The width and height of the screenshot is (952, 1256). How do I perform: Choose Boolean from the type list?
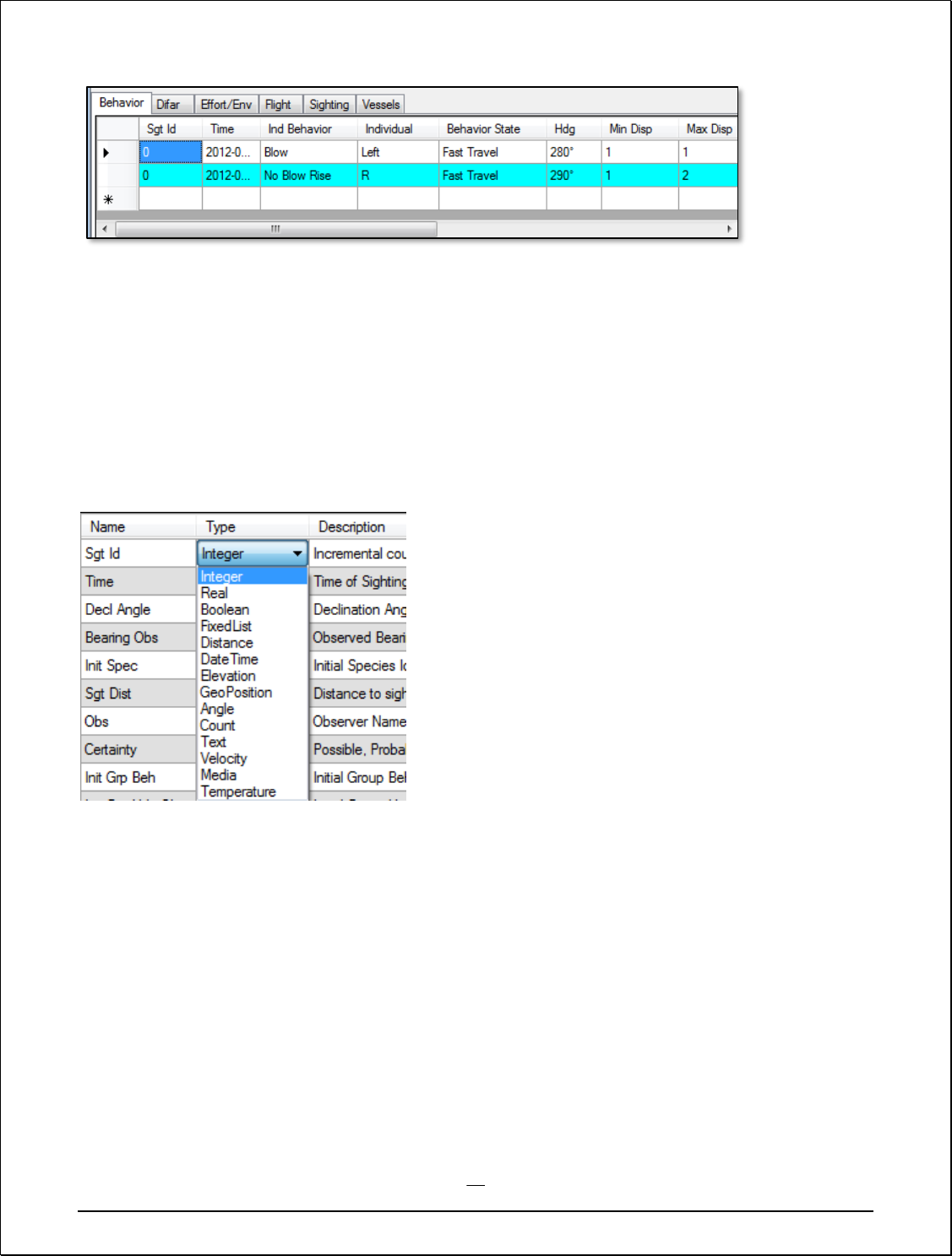tap(252, 609)
